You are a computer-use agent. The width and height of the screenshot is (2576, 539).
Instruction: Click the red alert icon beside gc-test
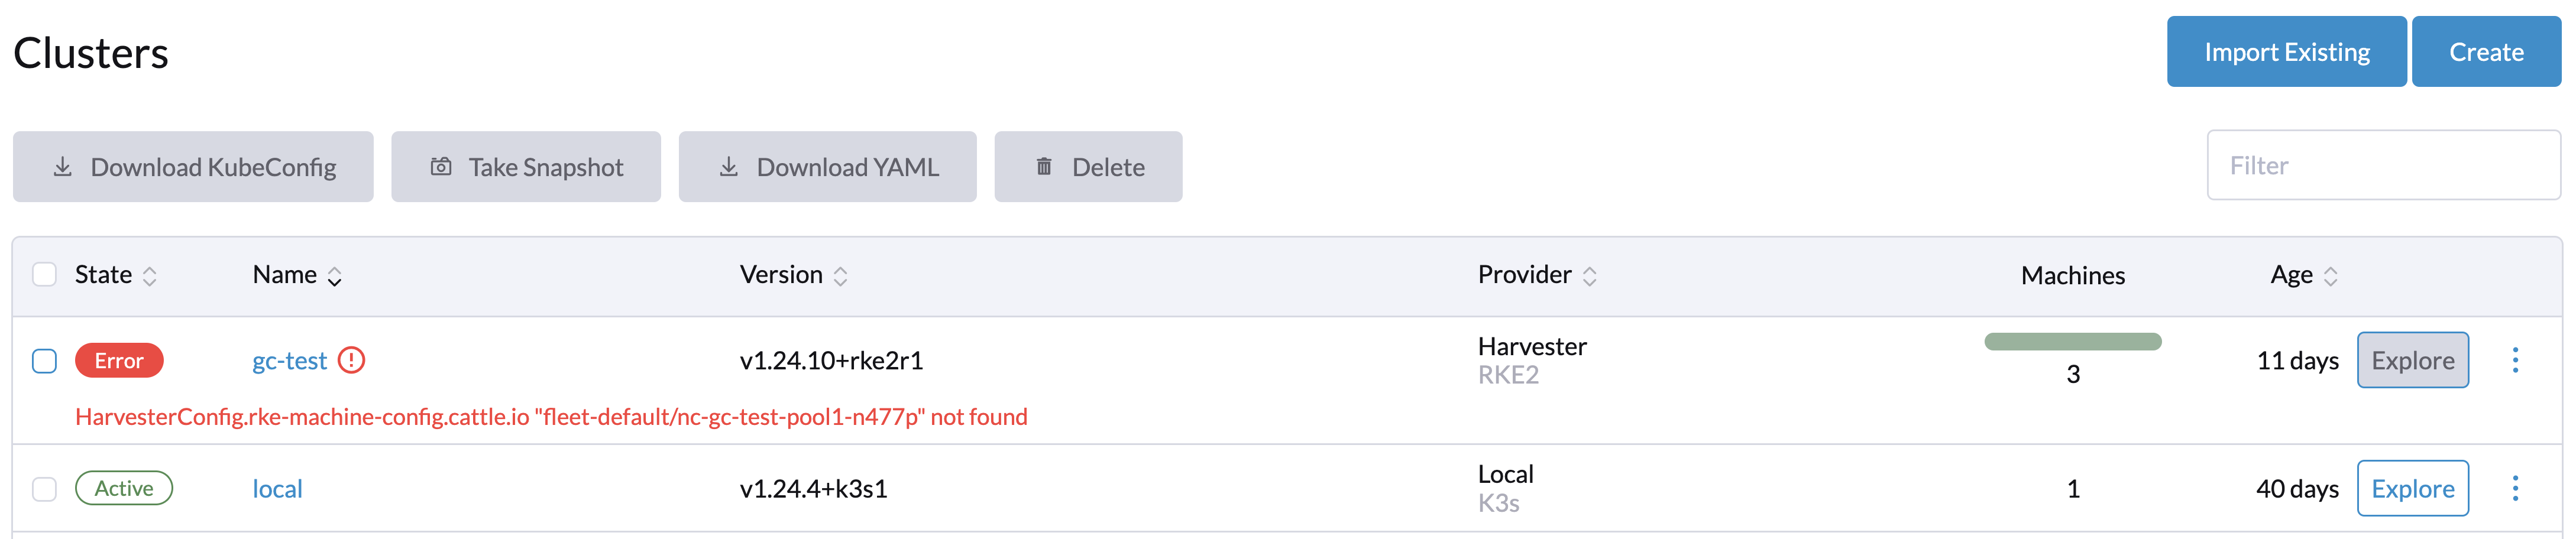(352, 360)
